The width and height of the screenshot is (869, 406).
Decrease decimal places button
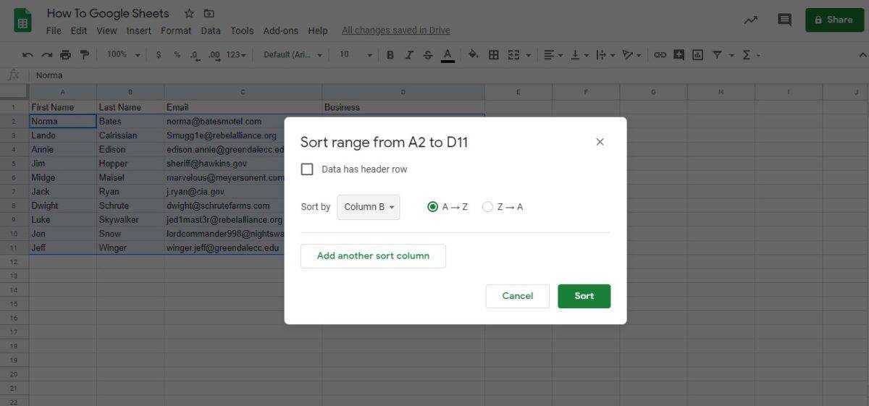196,55
